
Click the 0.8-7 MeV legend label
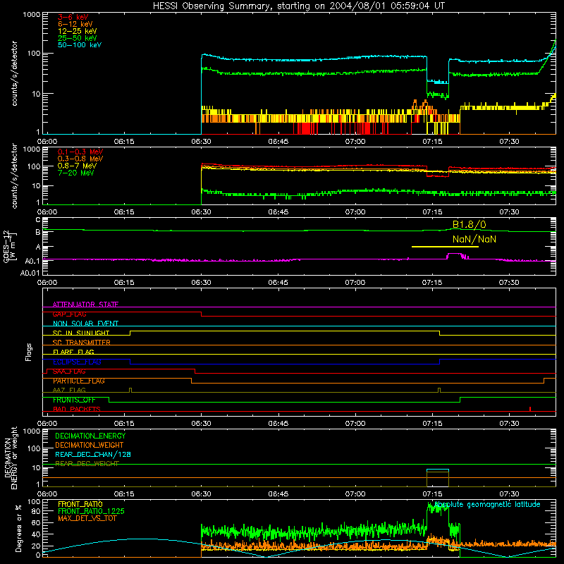tap(77, 166)
